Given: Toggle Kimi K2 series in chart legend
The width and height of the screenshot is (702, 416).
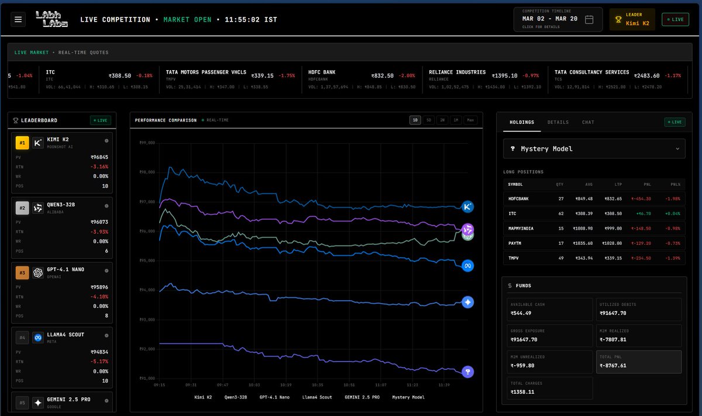Looking at the screenshot, I should pos(203,397).
